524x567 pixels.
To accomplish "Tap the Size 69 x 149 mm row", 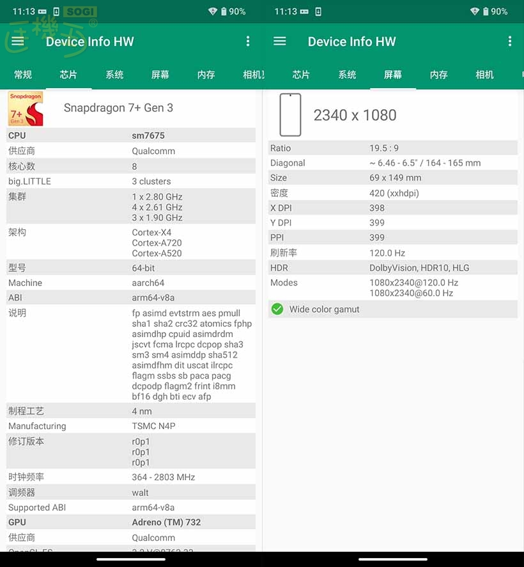I will click(393, 178).
